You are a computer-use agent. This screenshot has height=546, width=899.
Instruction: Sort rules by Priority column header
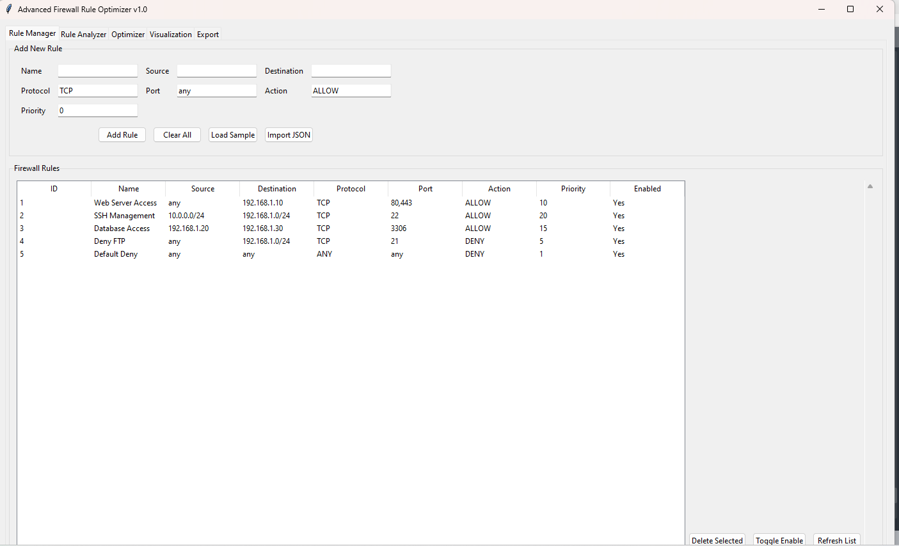573,189
